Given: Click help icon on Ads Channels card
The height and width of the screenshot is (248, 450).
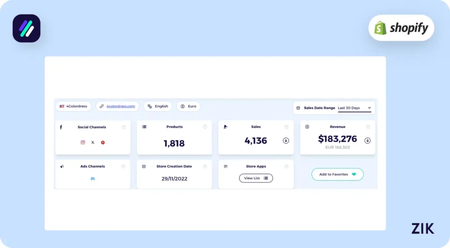Looking at the screenshot, I should [123, 167].
